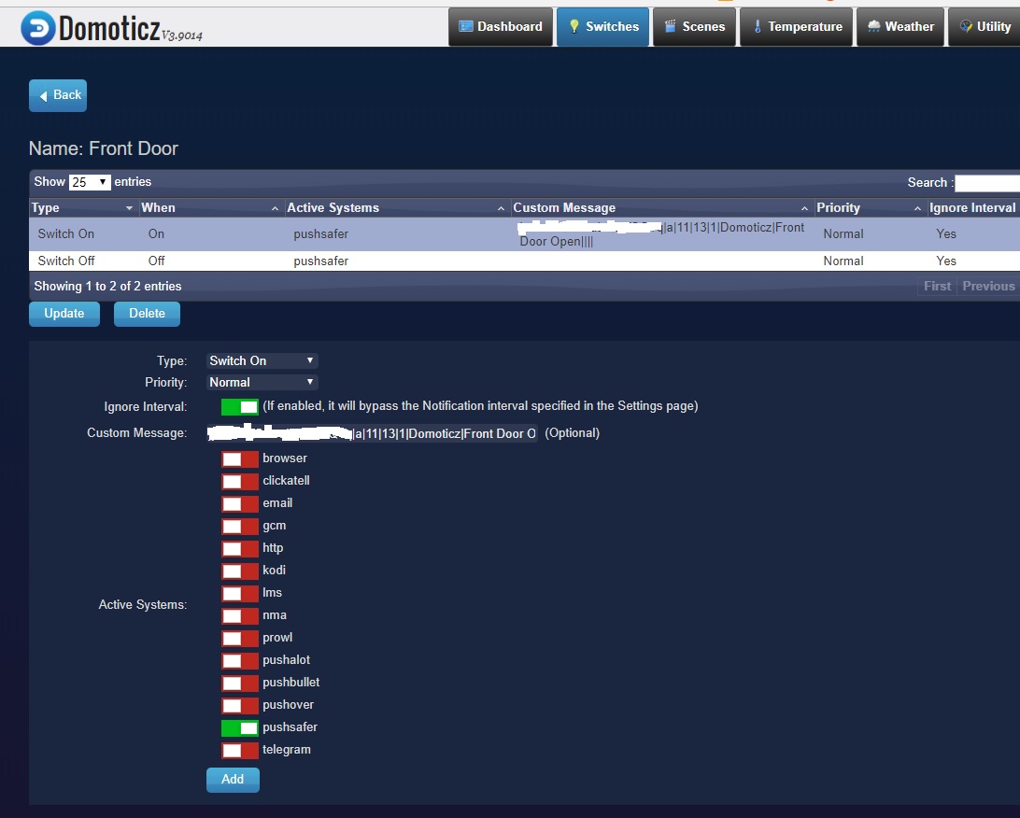Enable the kodi notification toggle
1020x818 pixels.
click(x=239, y=571)
